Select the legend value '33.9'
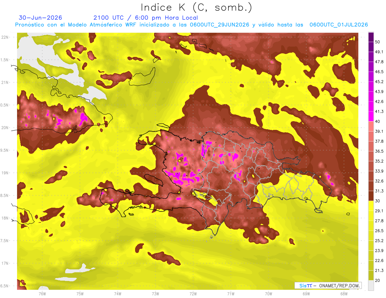386x298 pixels. point(379,171)
